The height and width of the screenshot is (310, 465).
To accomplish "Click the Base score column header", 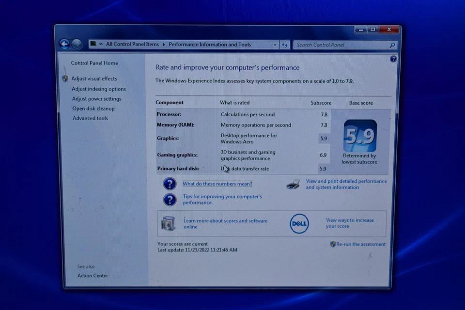I will pyautogui.click(x=361, y=103).
